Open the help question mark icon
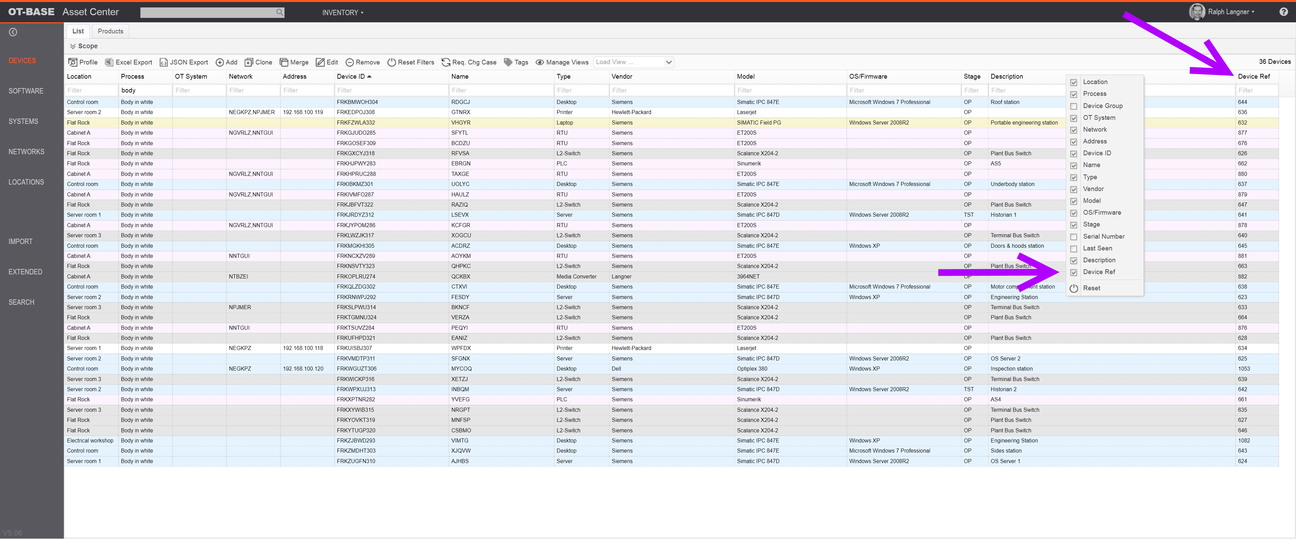The width and height of the screenshot is (1296, 540). pos(1284,12)
